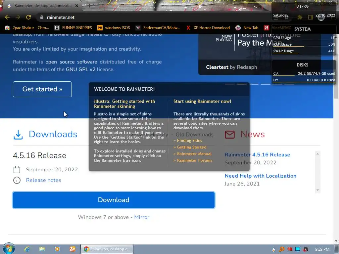The image size is (339, 254).
Task: Click Getting Started in the welcome skin
Action: 190,147
